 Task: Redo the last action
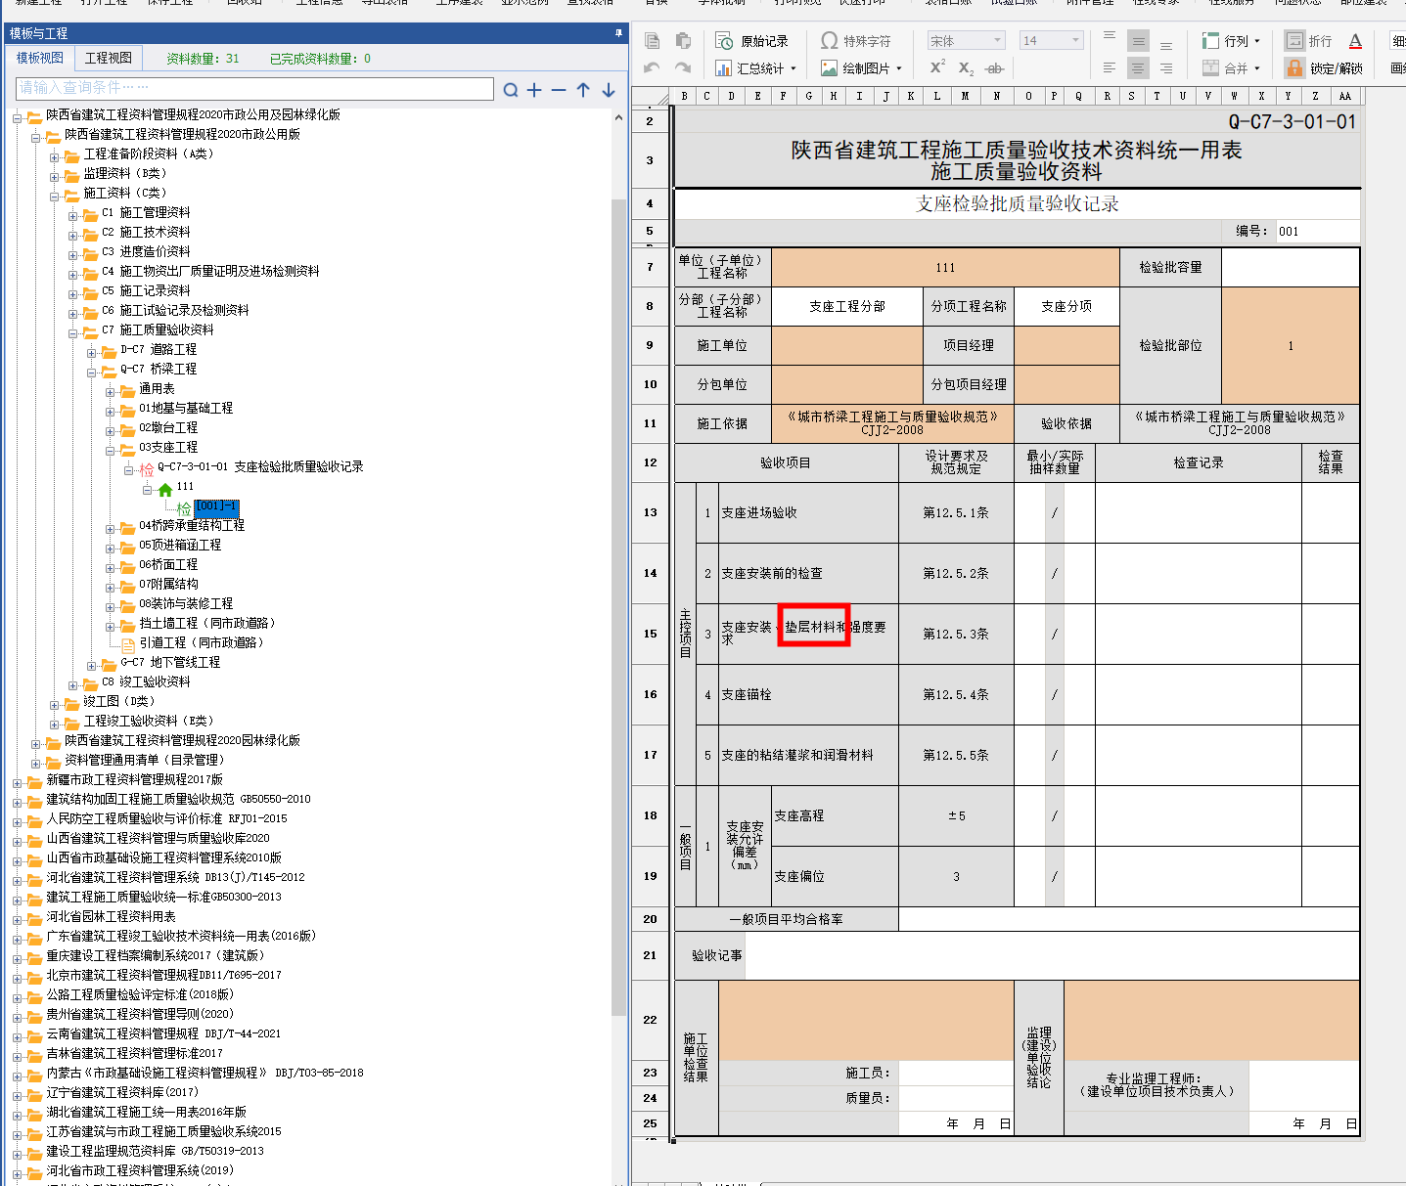click(683, 67)
